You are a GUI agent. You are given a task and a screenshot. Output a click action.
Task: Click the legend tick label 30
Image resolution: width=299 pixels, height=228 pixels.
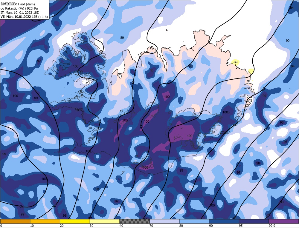[x=91, y=226]
